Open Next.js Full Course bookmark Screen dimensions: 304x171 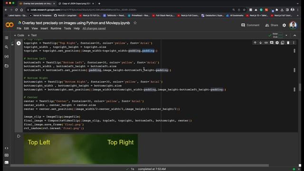tap(188, 16)
